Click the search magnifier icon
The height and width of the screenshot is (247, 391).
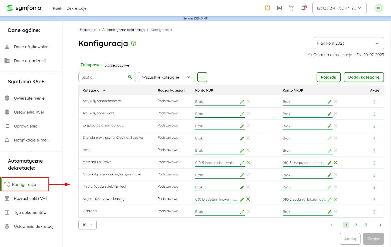pyautogui.click(x=130, y=77)
